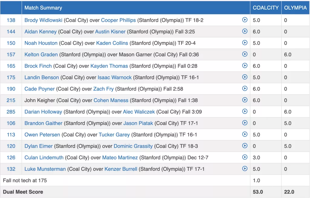Click play icon on Noah Houston's match row
The image size is (310, 198).
245,43
